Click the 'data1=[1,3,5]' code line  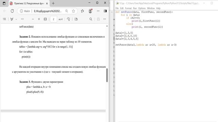pyautogui.click(x=124, y=33)
